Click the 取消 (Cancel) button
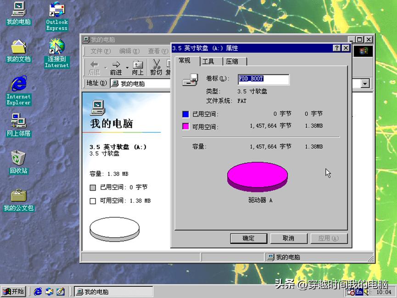The width and height of the screenshot is (397, 298). tap(289, 238)
